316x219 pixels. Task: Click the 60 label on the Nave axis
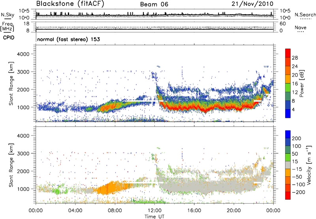tap(283, 24)
